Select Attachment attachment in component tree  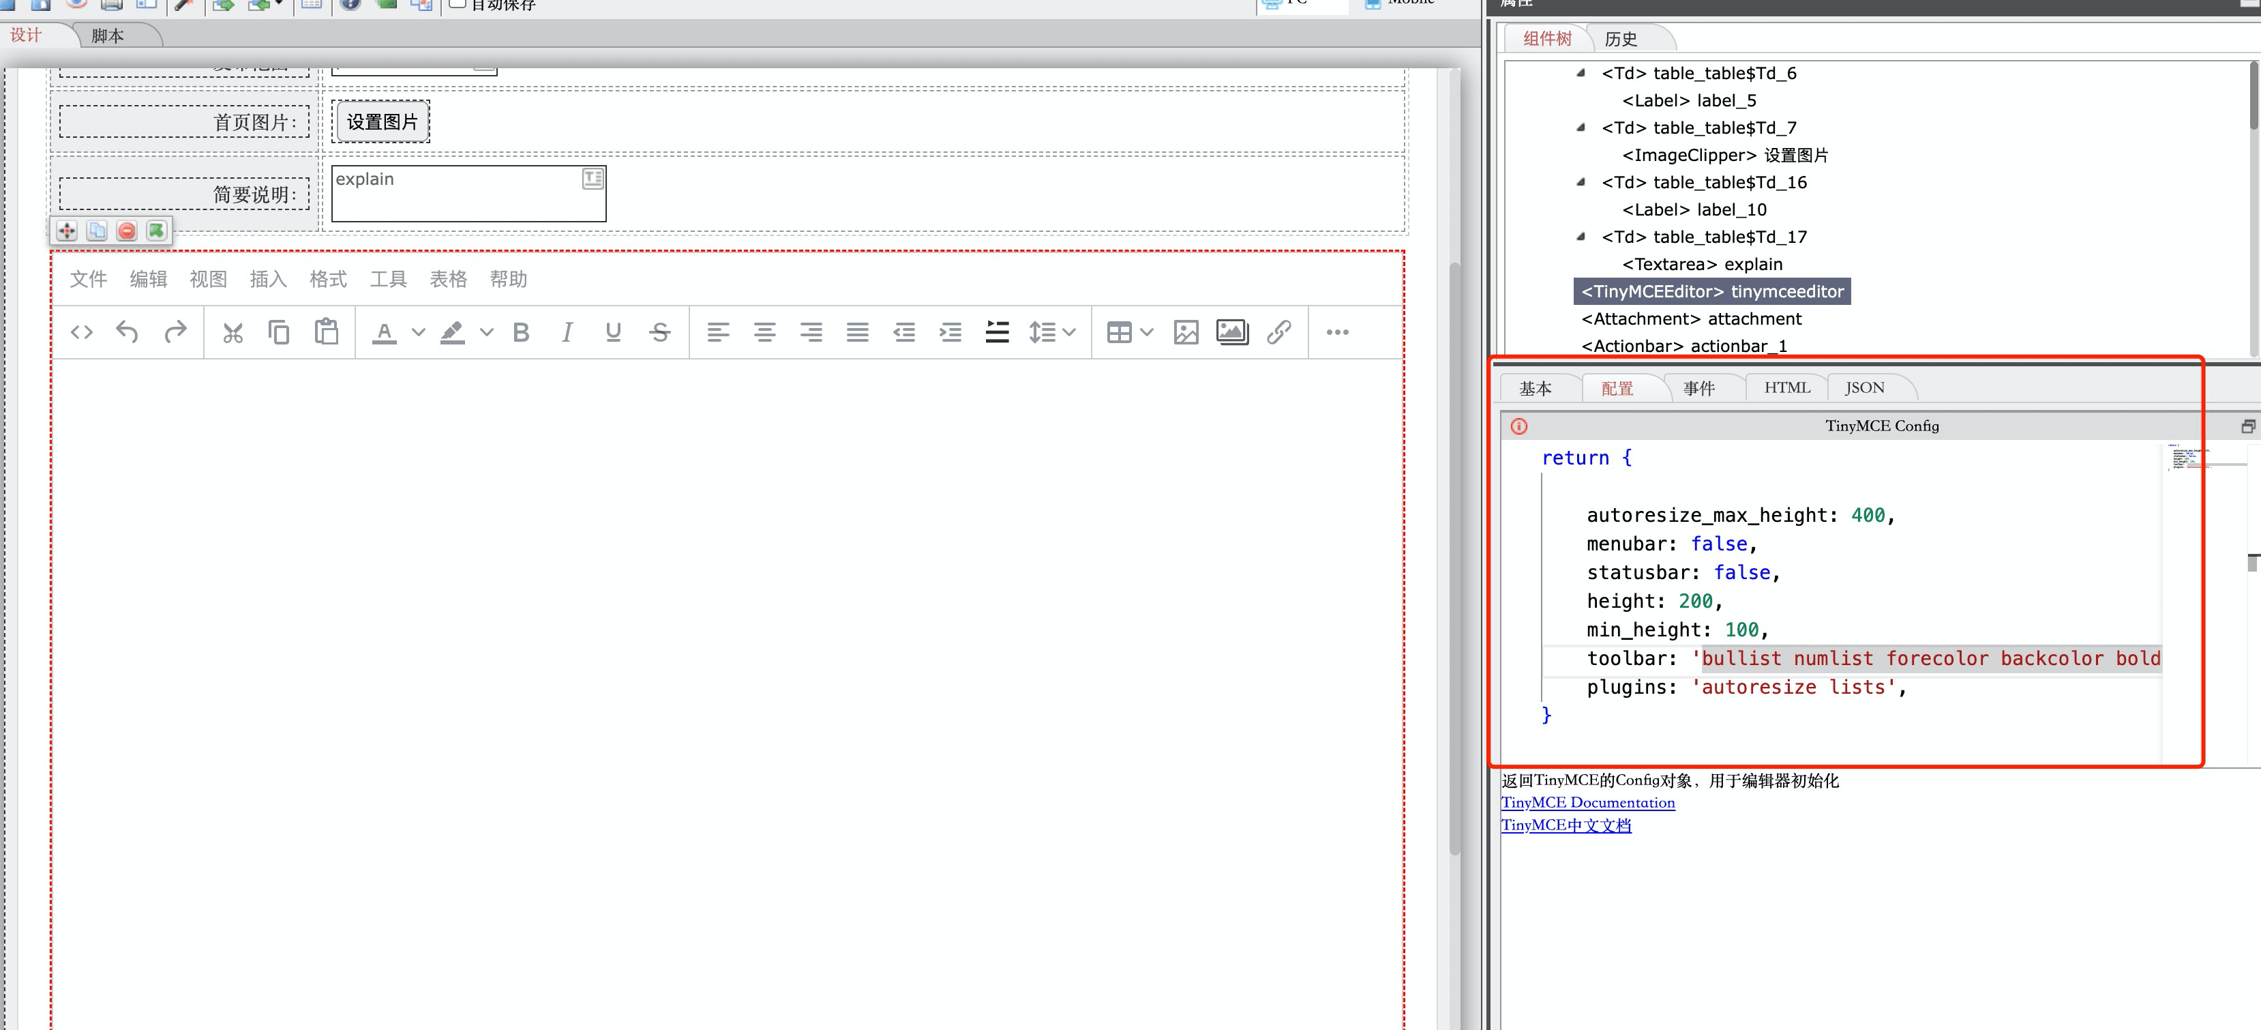click(1690, 319)
